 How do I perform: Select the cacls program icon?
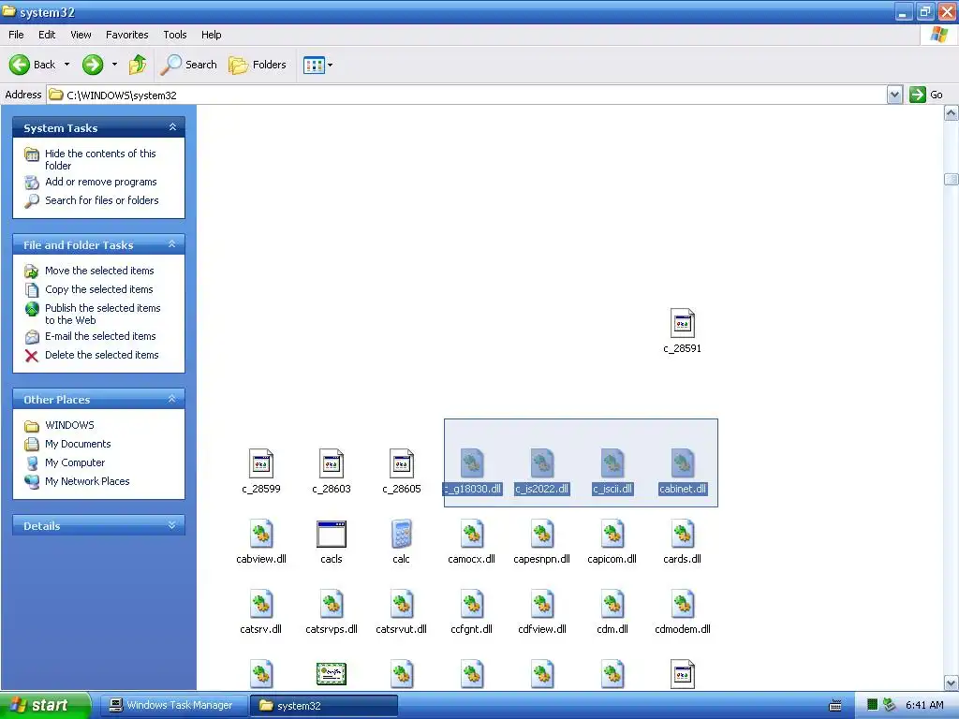(x=332, y=535)
